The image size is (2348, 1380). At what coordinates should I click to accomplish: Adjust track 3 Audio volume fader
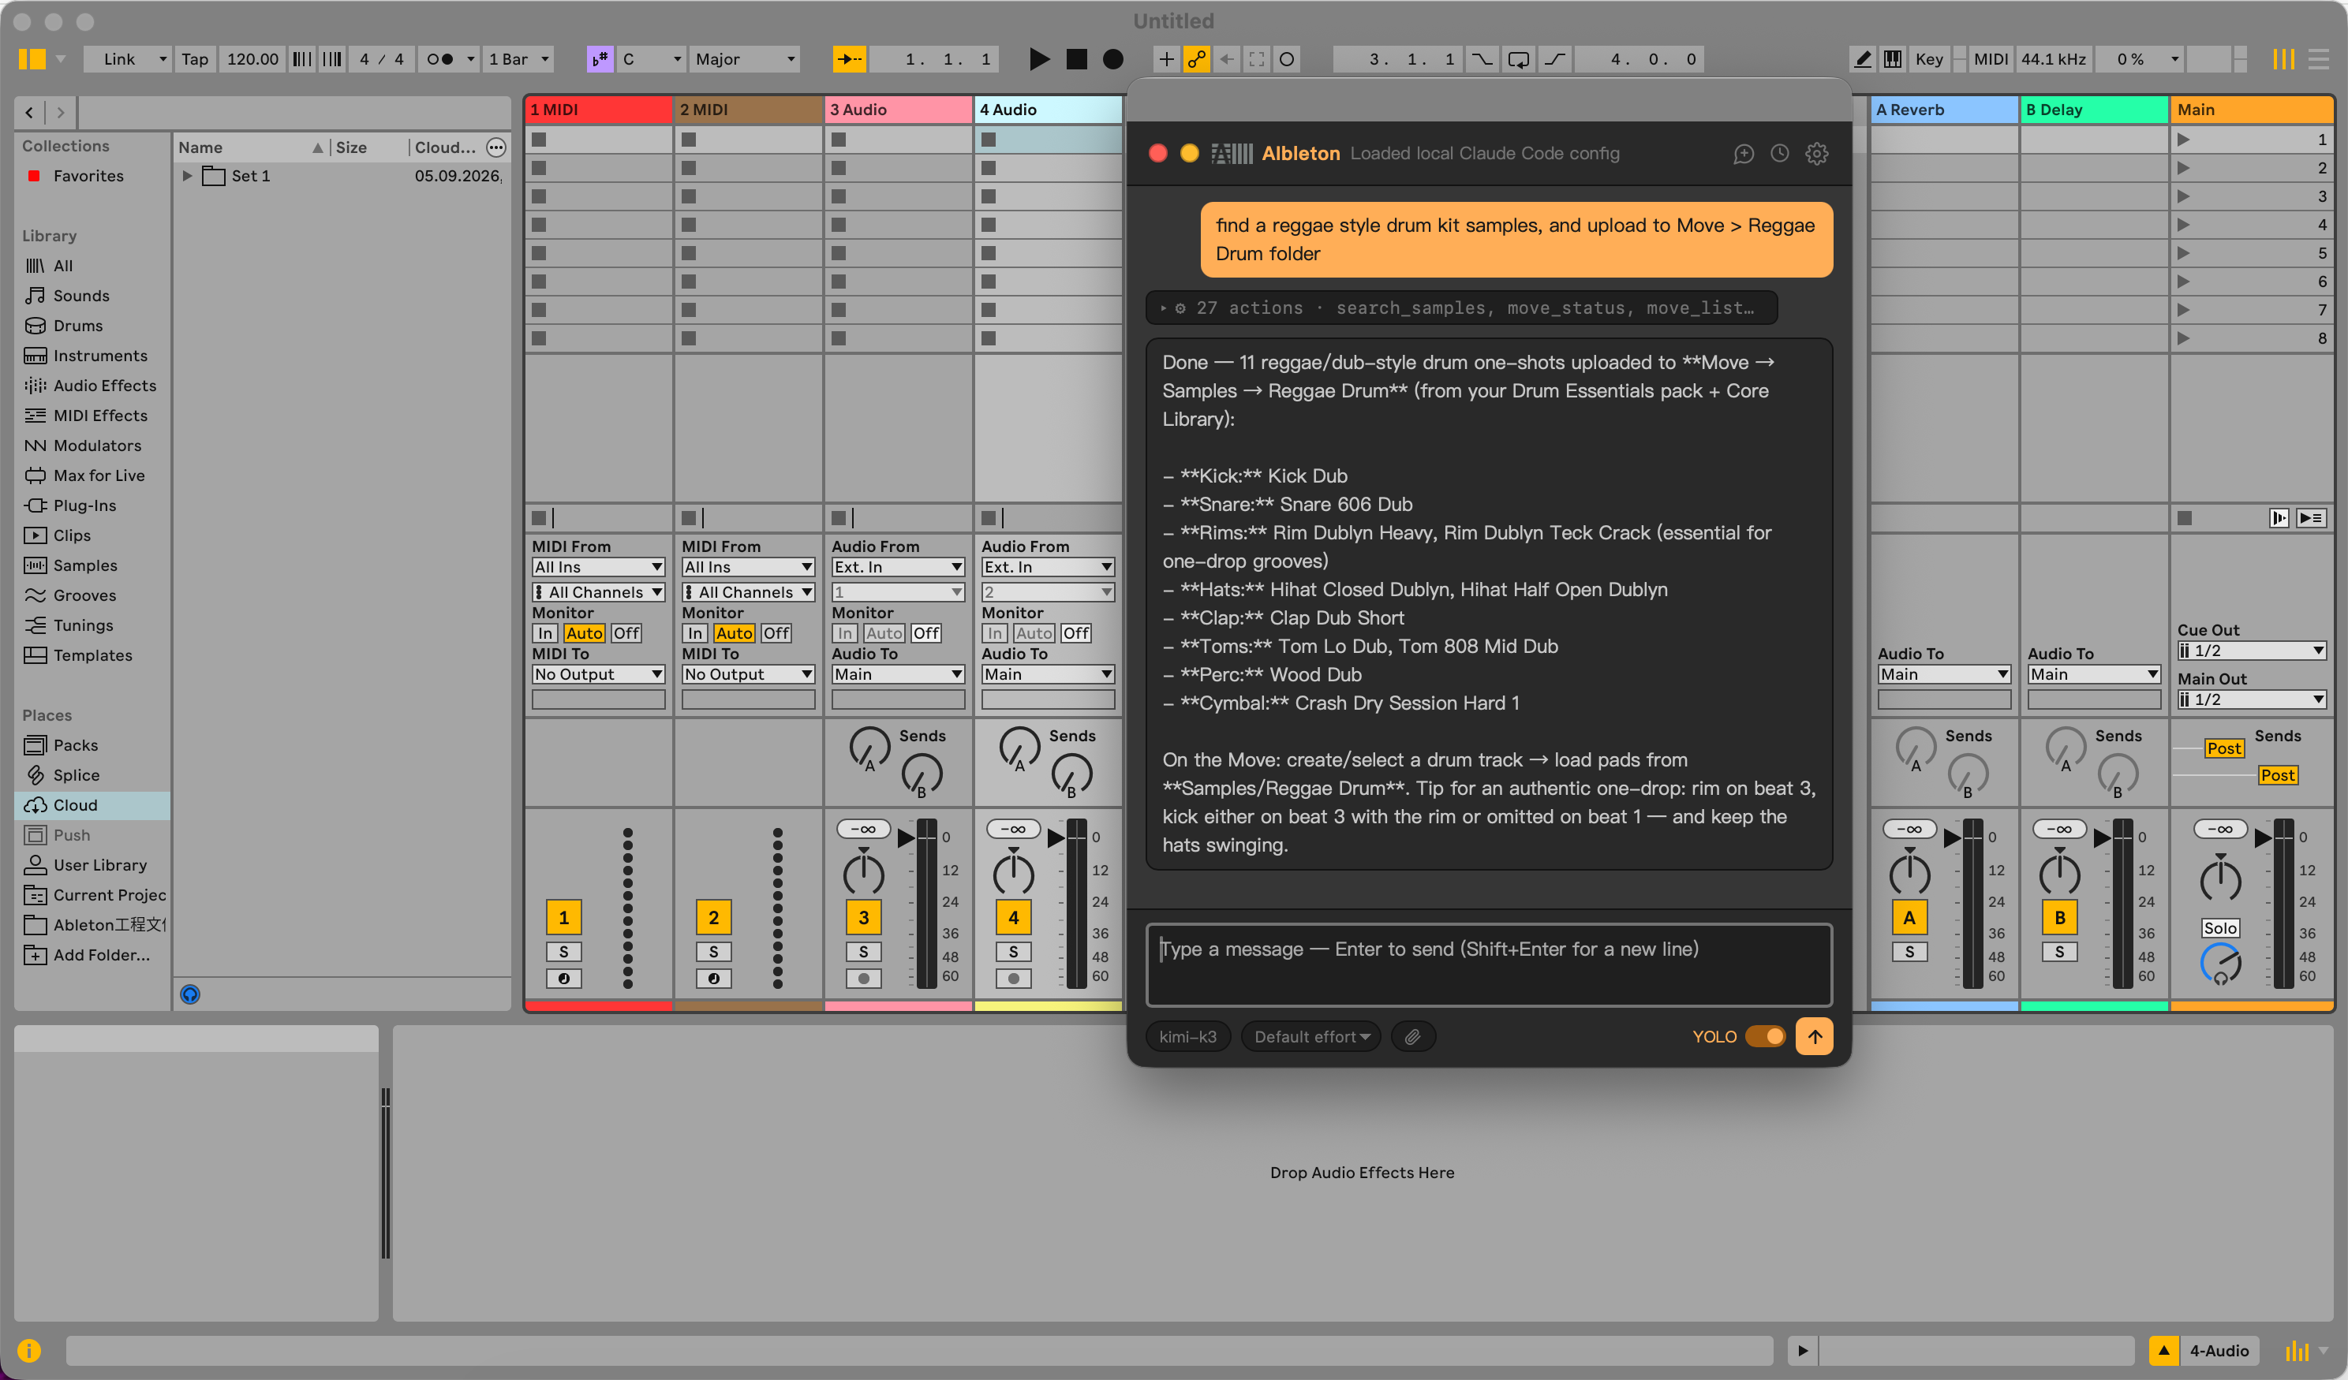[x=906, y=838]
